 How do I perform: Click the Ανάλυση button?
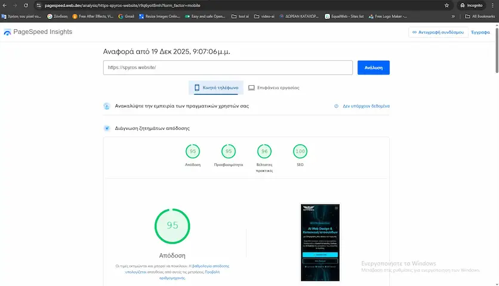coord(373,67)
